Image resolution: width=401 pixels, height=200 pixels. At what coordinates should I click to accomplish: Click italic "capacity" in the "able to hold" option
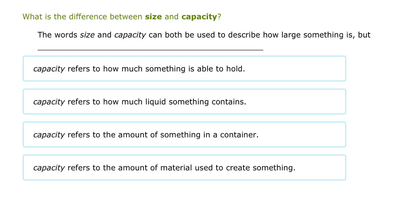(x=49, y=69)
